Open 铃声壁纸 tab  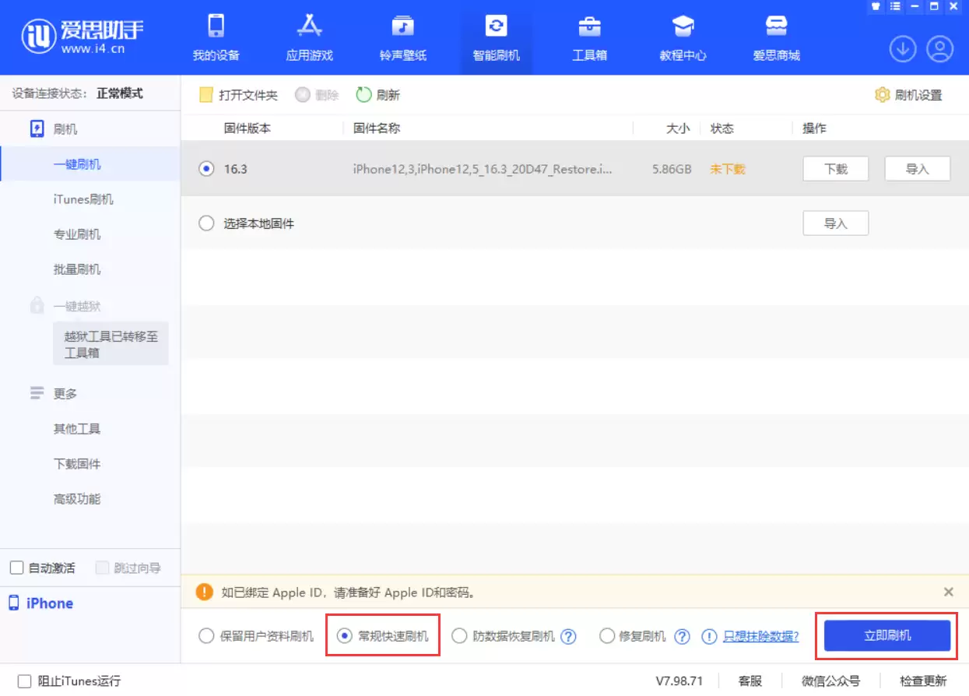coord(402,37)
